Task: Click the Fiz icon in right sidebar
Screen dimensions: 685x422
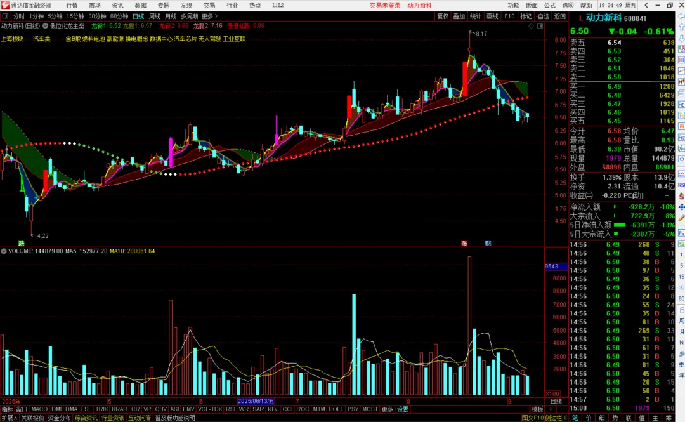Action: point(681,137)
